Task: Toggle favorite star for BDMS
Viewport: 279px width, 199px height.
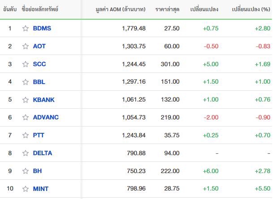Action: click(26, 29)
